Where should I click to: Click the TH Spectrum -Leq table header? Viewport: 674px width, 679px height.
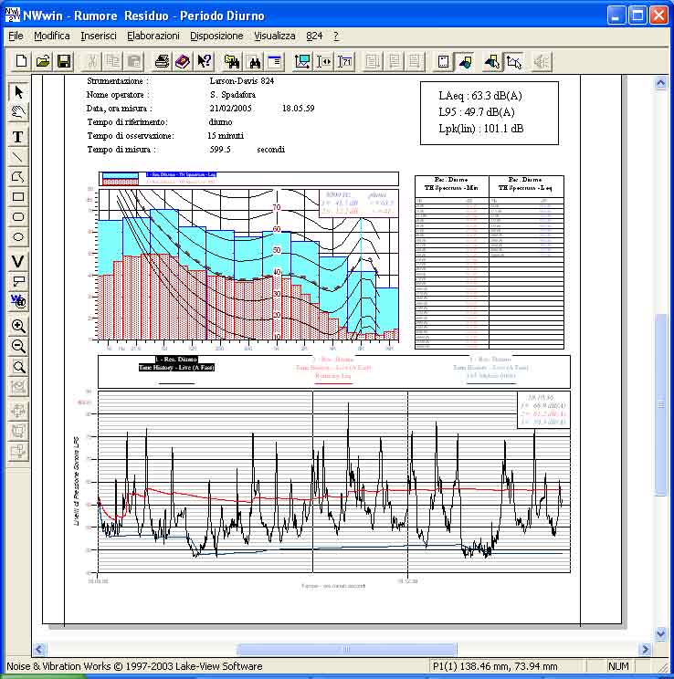(x=525, y=188)
